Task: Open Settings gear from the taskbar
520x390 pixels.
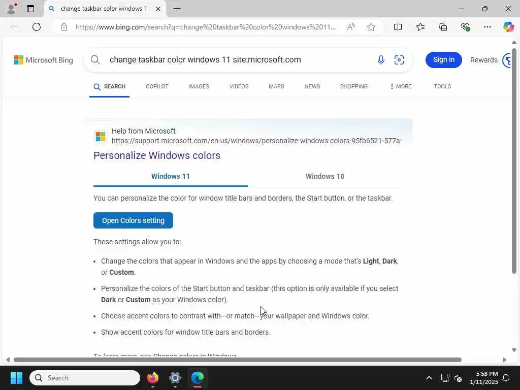Action: 175,378
